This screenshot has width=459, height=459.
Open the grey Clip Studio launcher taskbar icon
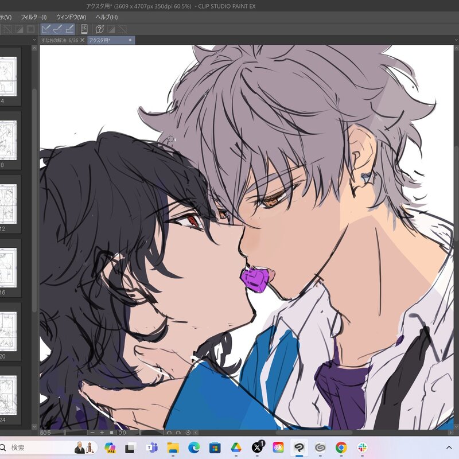click(x=320, y=448)
